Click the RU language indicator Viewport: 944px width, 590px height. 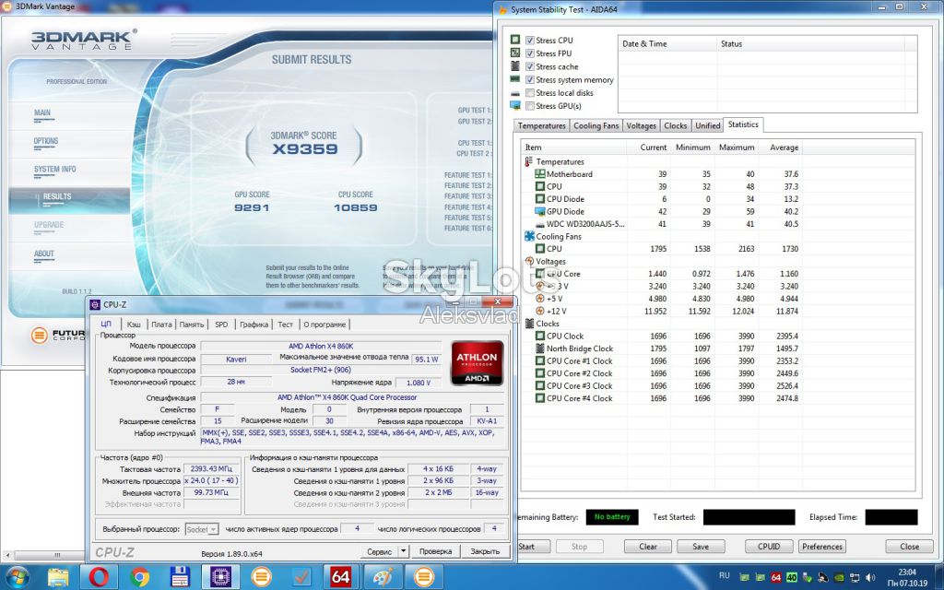coord(725,575)
